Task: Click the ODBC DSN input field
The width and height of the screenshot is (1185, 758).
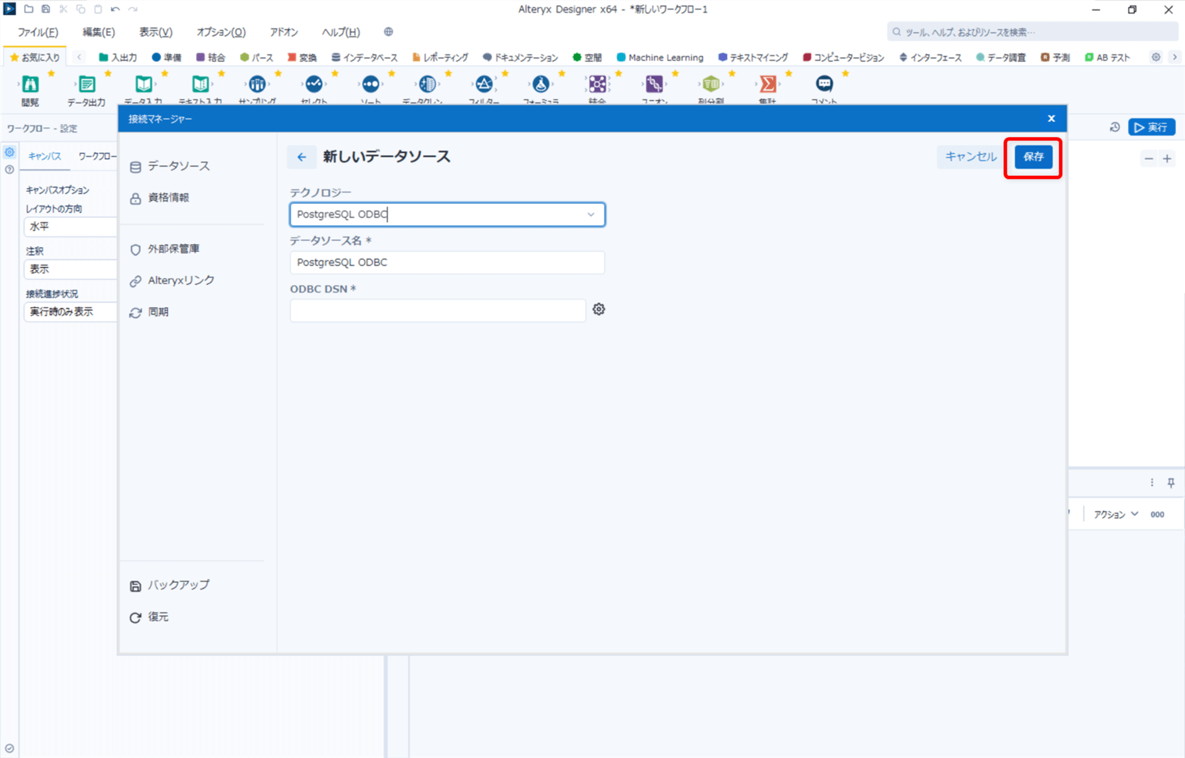Action: point(438,310)
